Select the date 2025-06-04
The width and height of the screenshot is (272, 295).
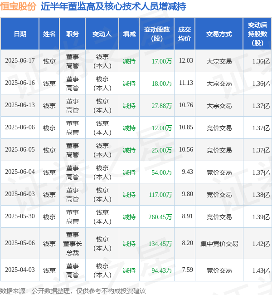tap(20, 172)
